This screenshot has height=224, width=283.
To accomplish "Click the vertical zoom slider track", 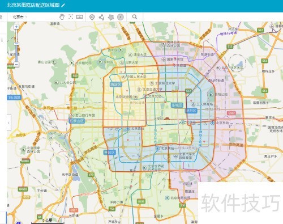I will 16,45.
